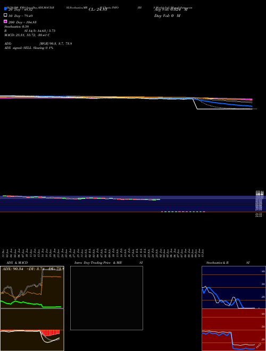Click the 'ADX: 90.34' value in ADX panel
This screenshot has width=266, height=351.
13,269
